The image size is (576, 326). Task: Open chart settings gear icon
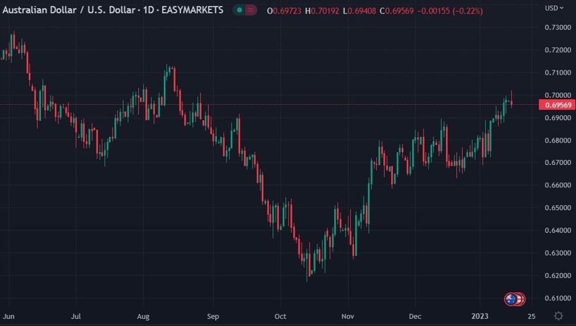point(559,316)
